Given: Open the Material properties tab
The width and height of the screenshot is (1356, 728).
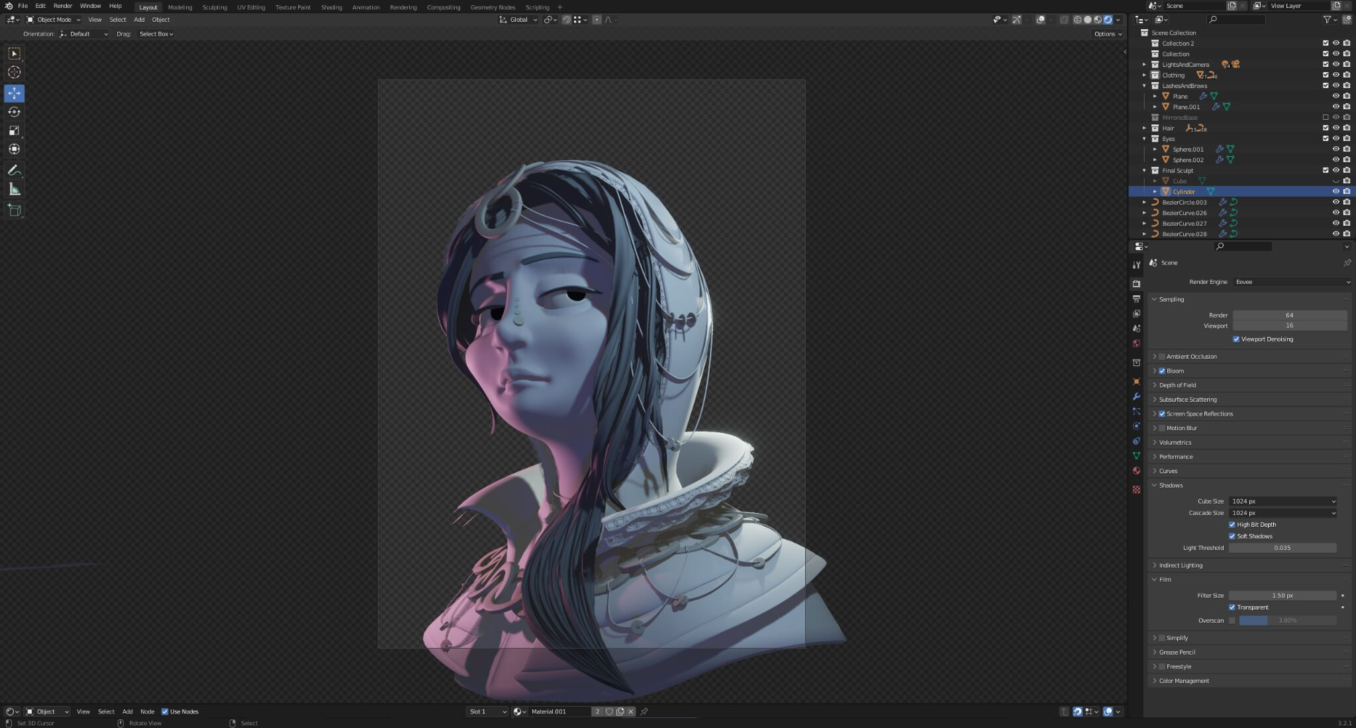Looking at the screenshot, I should click(x=1136, y=471).
